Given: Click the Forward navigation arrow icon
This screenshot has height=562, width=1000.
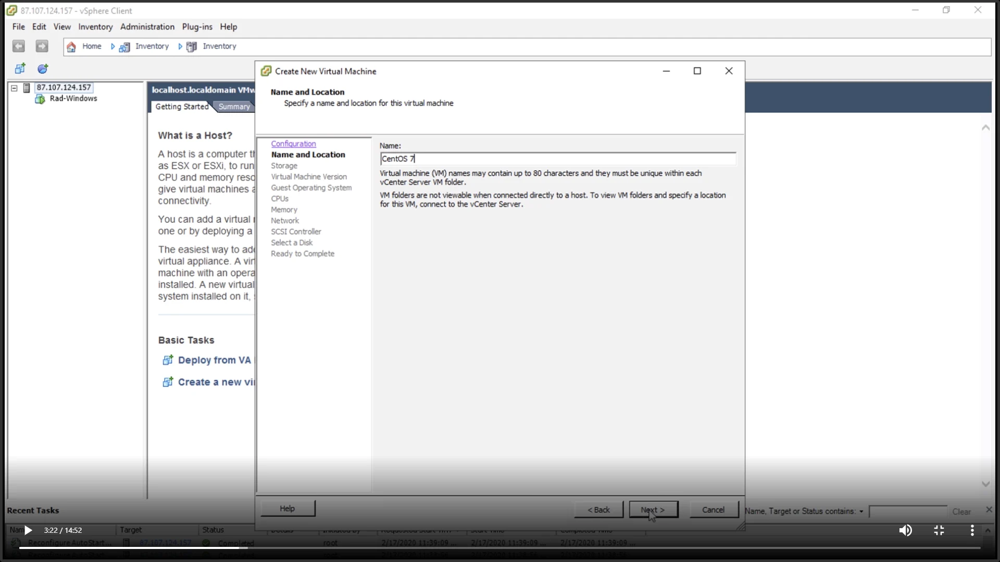Looking at the screenshot, I should point(42,46).
